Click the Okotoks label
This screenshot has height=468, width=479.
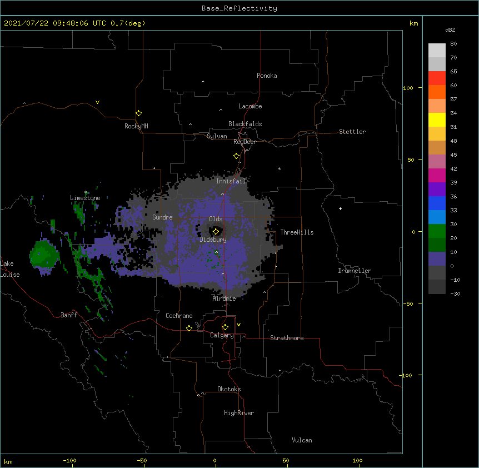[x=229, y=389]
